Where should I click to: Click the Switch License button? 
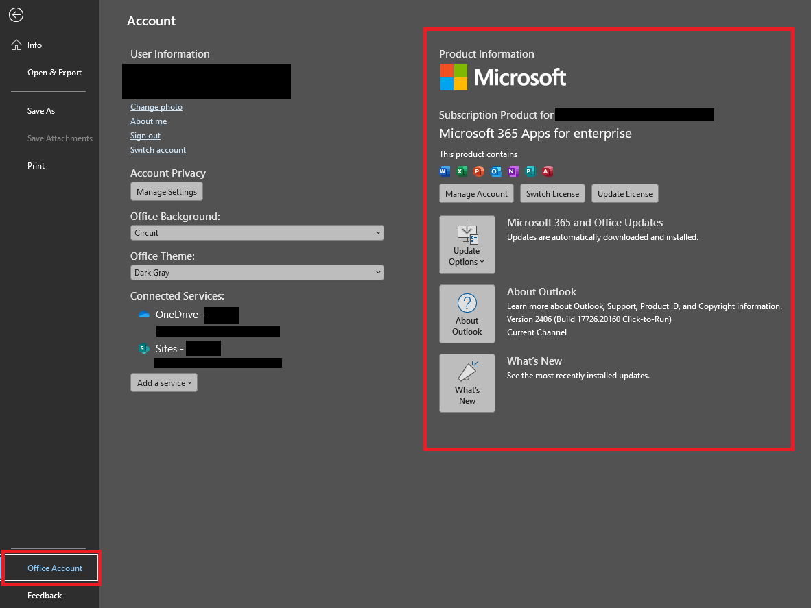(552, 193)
